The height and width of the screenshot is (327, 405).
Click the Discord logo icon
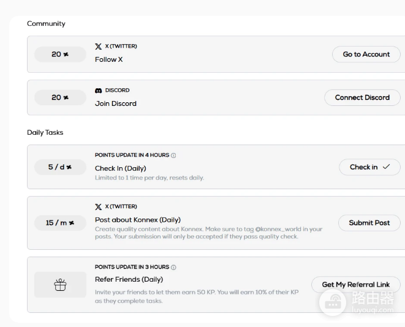(98, 91)
